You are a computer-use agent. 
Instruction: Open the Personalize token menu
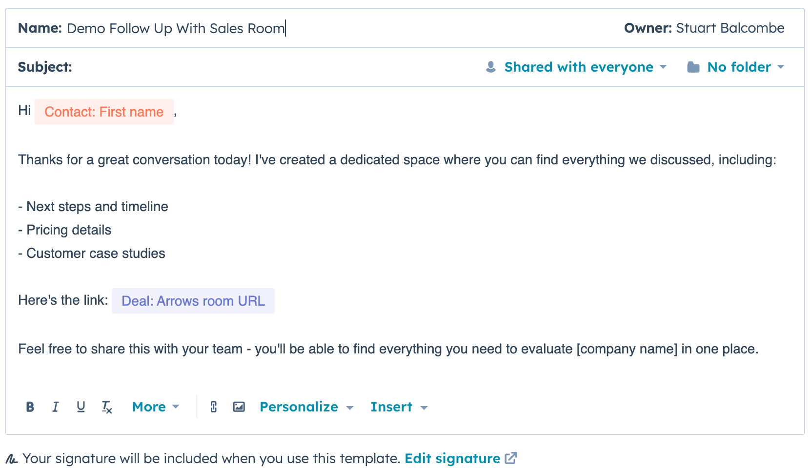tap(306, 407)
